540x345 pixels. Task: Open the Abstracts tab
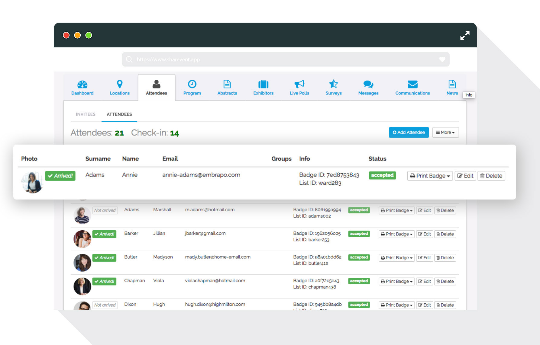[x=227, y=88]
